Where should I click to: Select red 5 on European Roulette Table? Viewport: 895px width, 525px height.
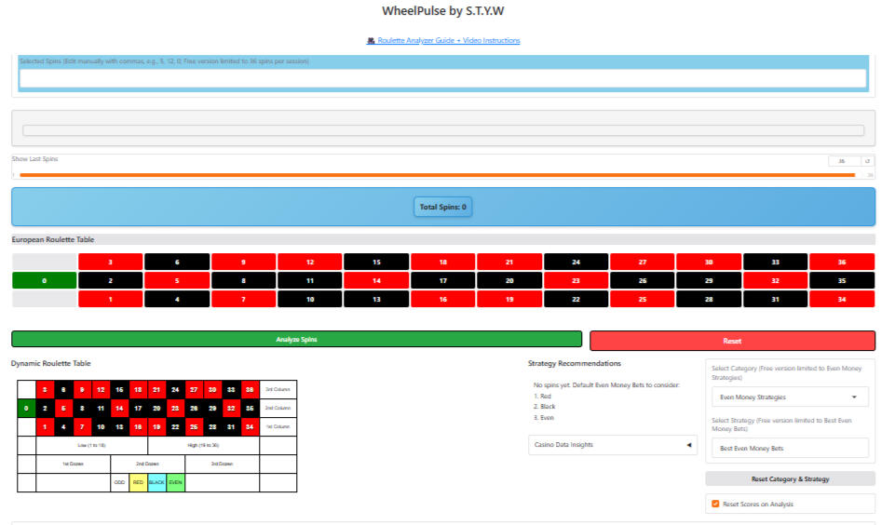[x=177, y=281]
